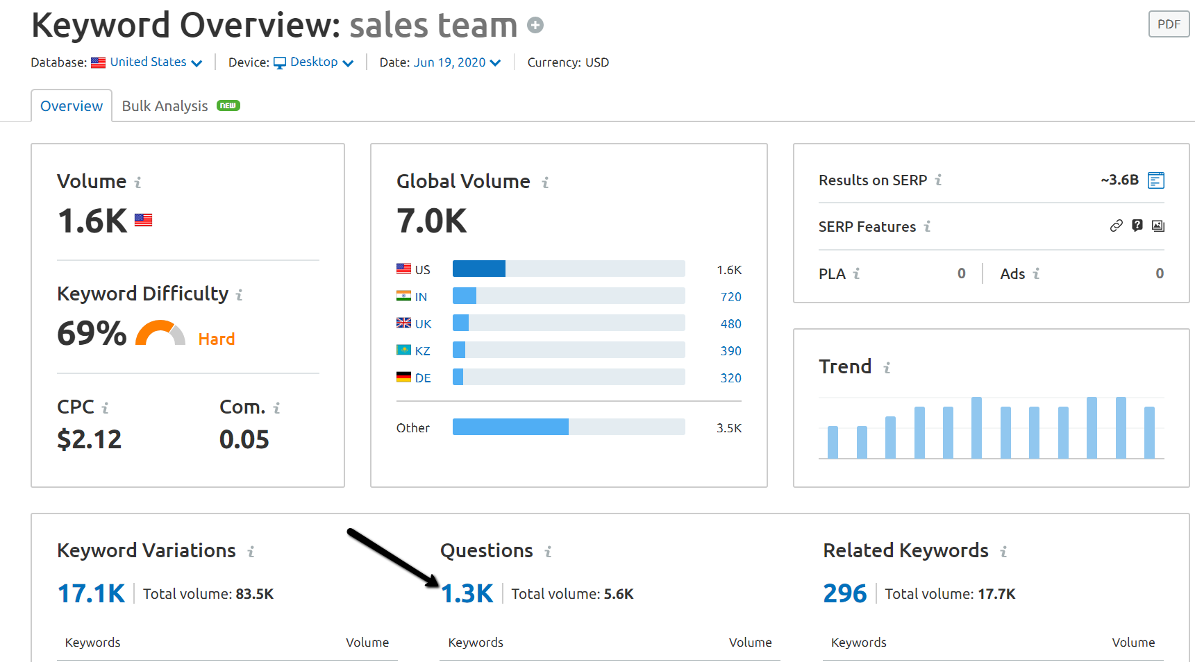Viewport: 1195px width, 662px height.
Task: Click the plus icon beside "sales team"
Action: [535, 25]
